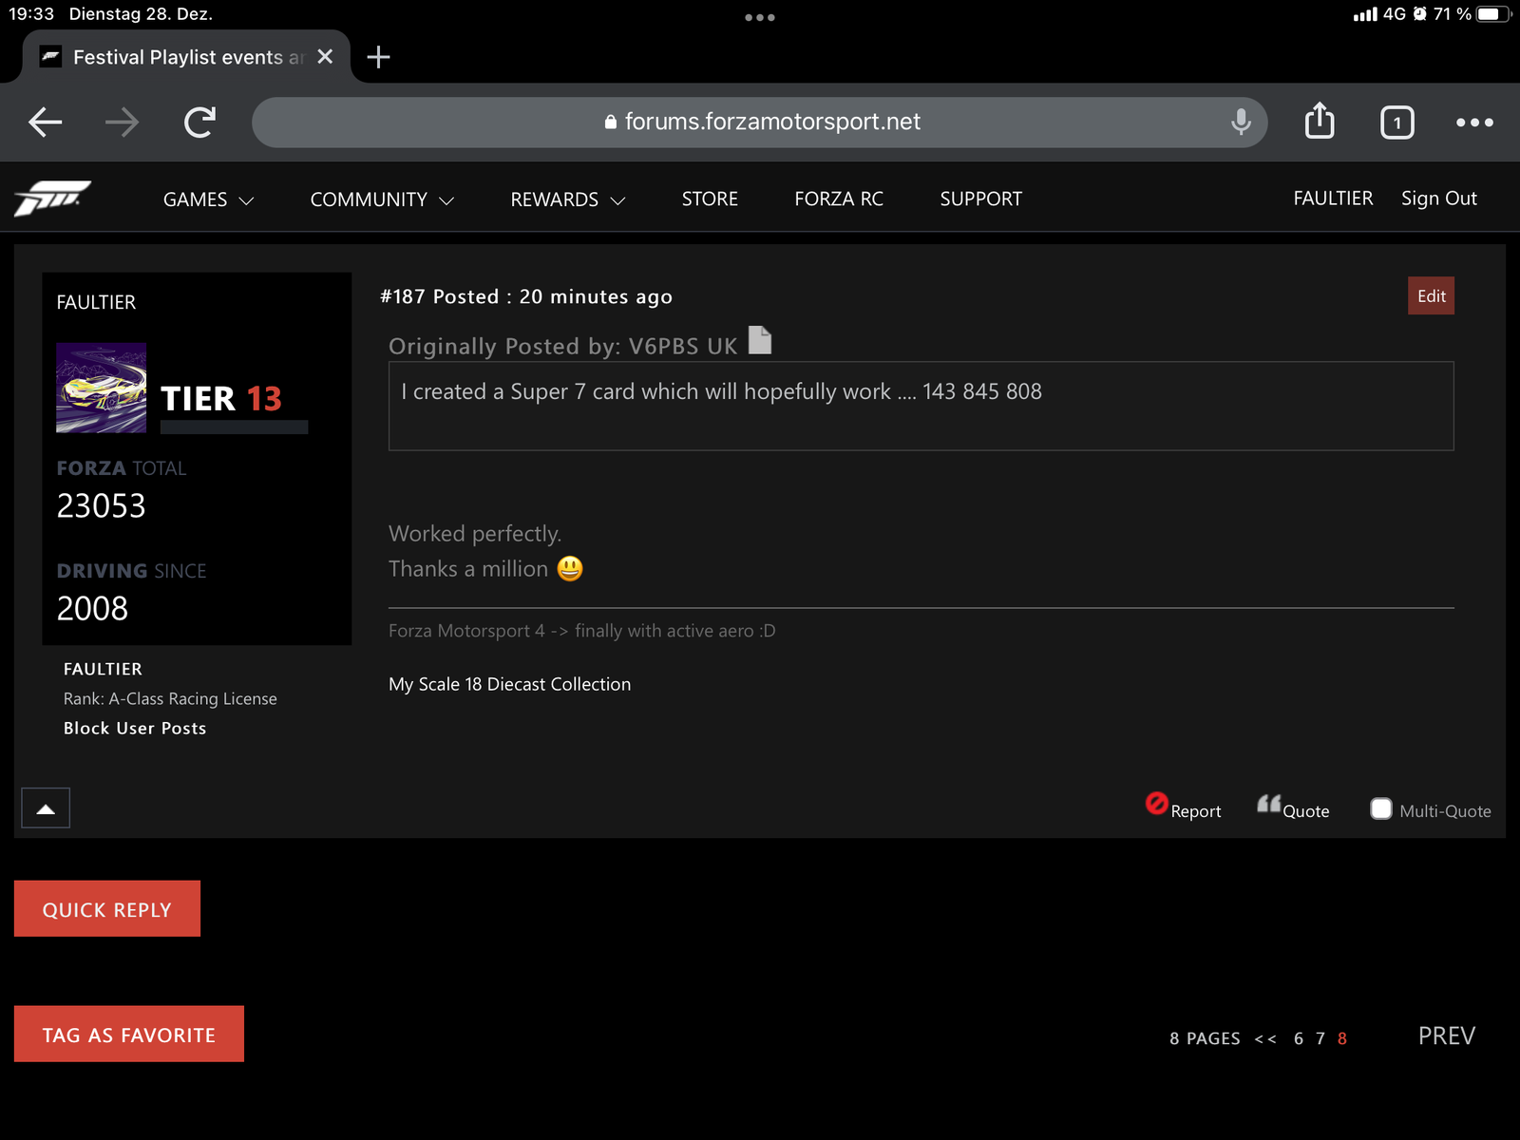
Task: Click the driving since year 2008
Action: tap(92, 608)
